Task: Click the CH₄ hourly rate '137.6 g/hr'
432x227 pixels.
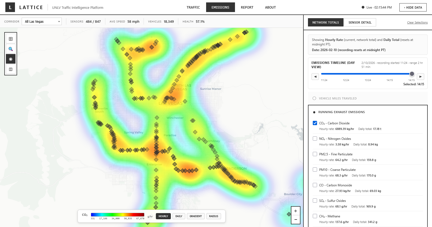Action: 342,222
